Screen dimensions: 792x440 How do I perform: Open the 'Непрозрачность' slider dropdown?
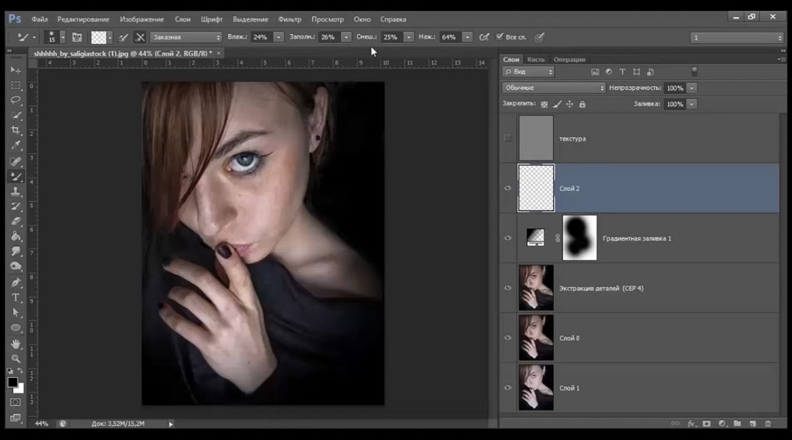coord(692,88)
